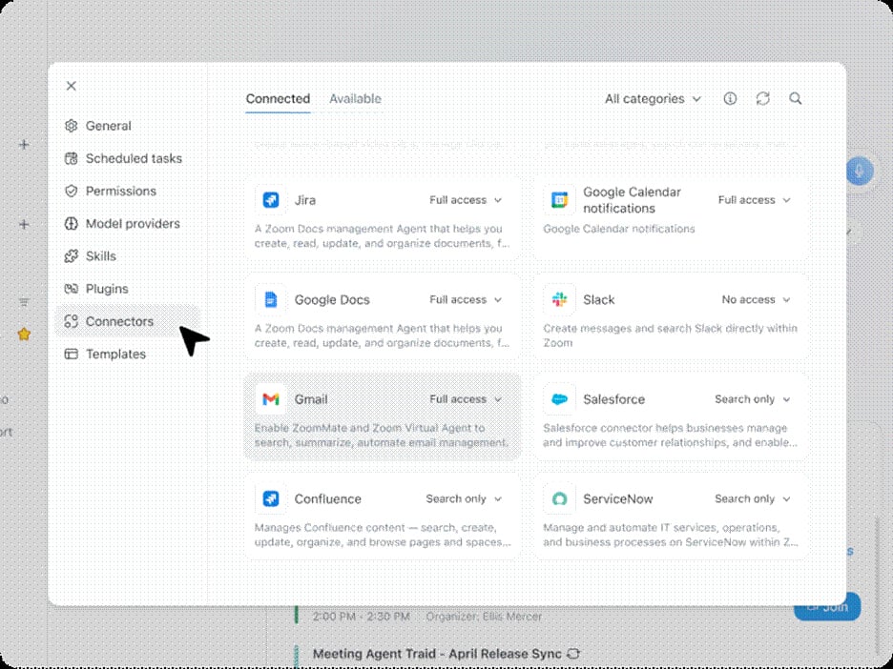
Task: Select the Slack connector name
Action: (x=598, y=300)
